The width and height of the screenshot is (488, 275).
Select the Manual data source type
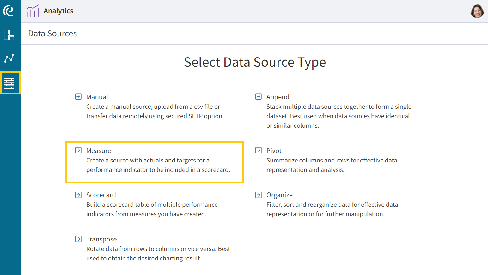[97, 97]
